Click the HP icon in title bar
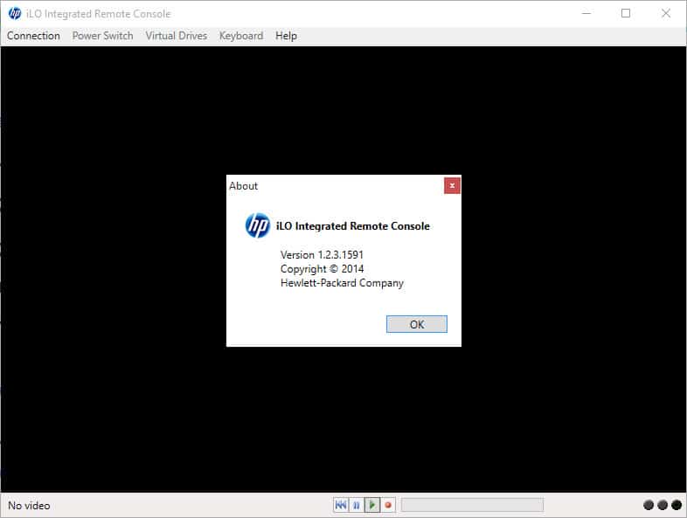 (x=15, y=14)
